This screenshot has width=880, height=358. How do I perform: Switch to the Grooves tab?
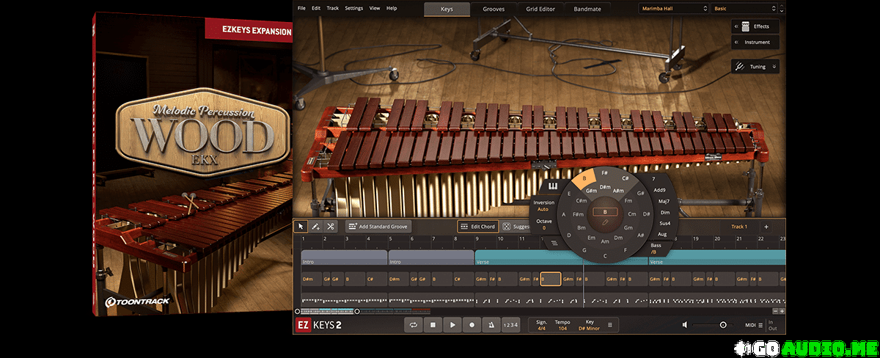pos(493,9)
